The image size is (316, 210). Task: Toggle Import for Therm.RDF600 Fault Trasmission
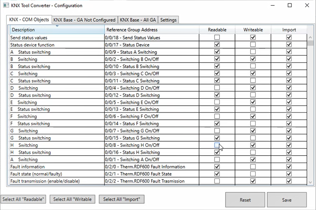[289, 181]
